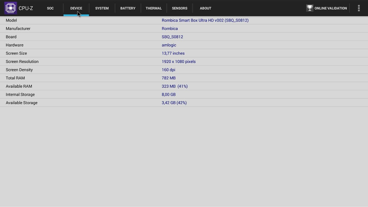Select the DEVICE tab
368x207 pixels.
(x=76, y=8)
